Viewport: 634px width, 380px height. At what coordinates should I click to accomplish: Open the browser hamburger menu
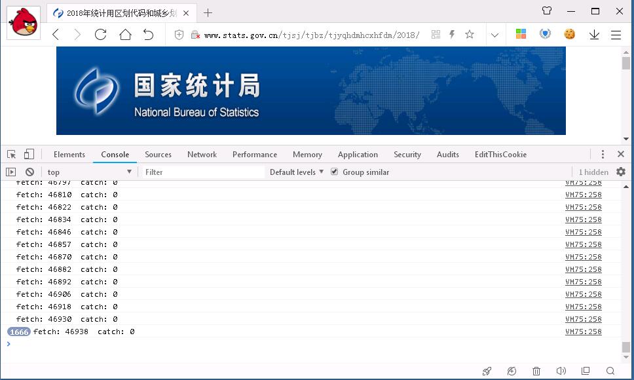coord(616,35)
